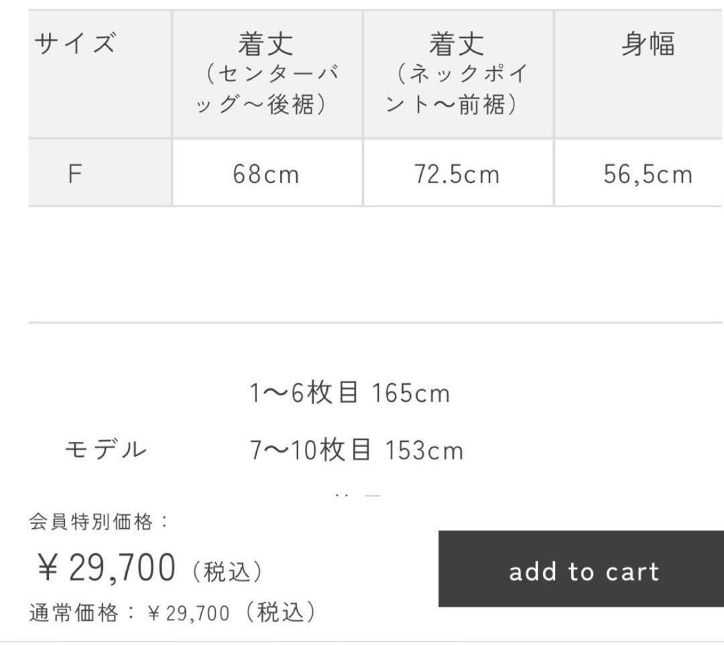Click 税込 beside the large price
Viewport: 724px width, 645px height.
pos(227,572)
